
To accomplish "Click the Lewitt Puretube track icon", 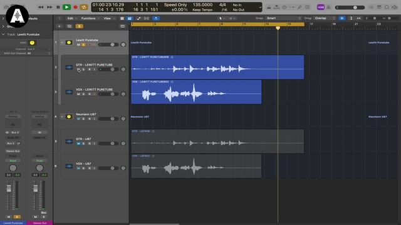I will (69, 42).
